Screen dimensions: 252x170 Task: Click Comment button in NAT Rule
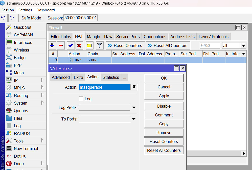click(x=164, y=115)
